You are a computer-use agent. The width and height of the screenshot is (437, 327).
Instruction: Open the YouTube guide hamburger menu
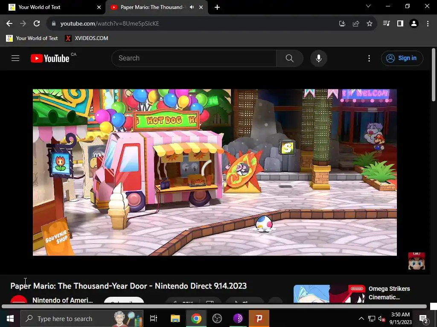pyautogui.click(x=15, y=58)
